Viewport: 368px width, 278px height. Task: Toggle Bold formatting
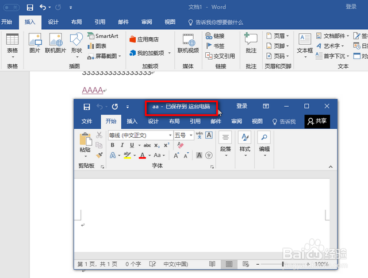[113, 145]
